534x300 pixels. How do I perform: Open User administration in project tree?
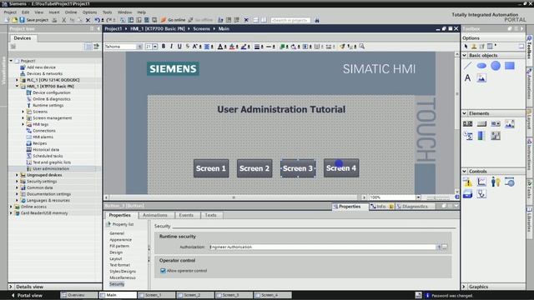[51, 168]
